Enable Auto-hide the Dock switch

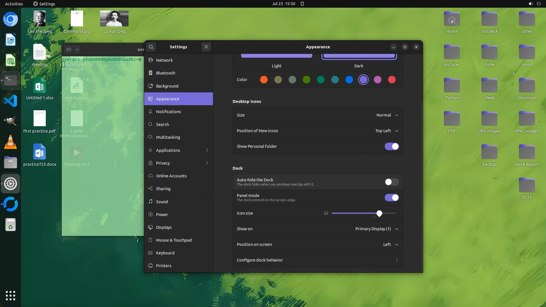pos(392,182)
